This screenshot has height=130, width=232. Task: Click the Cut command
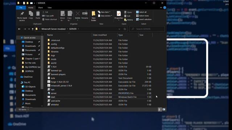point(45,12)
